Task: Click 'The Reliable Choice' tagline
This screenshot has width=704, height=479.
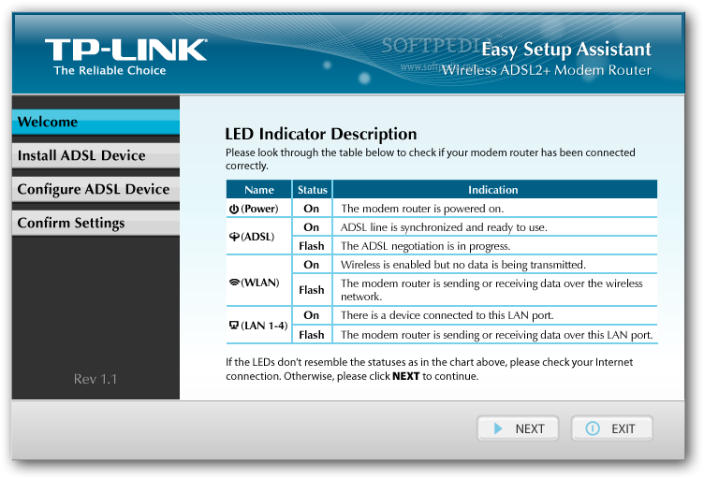Action: click(x=110, y=70)
